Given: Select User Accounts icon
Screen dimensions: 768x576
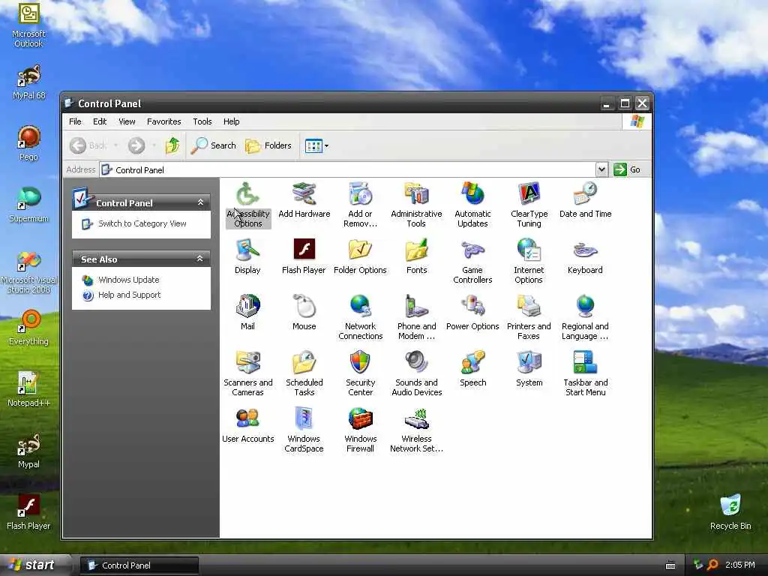Looking at the screenshot, I should 247,425.
